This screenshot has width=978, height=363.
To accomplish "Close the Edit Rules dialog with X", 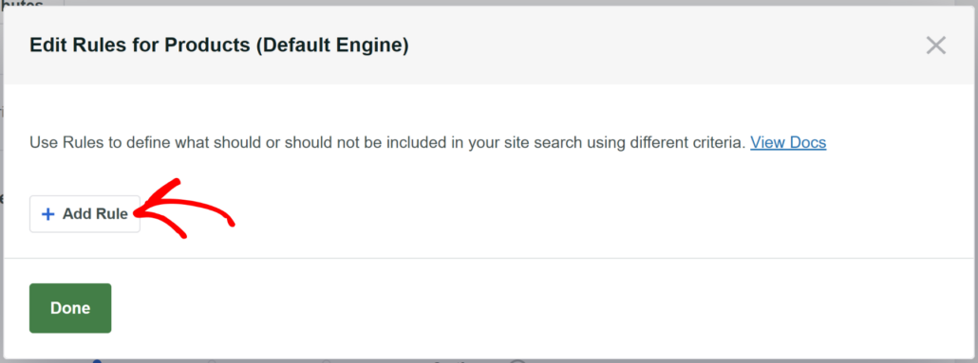I will click(x=935, y=45).
